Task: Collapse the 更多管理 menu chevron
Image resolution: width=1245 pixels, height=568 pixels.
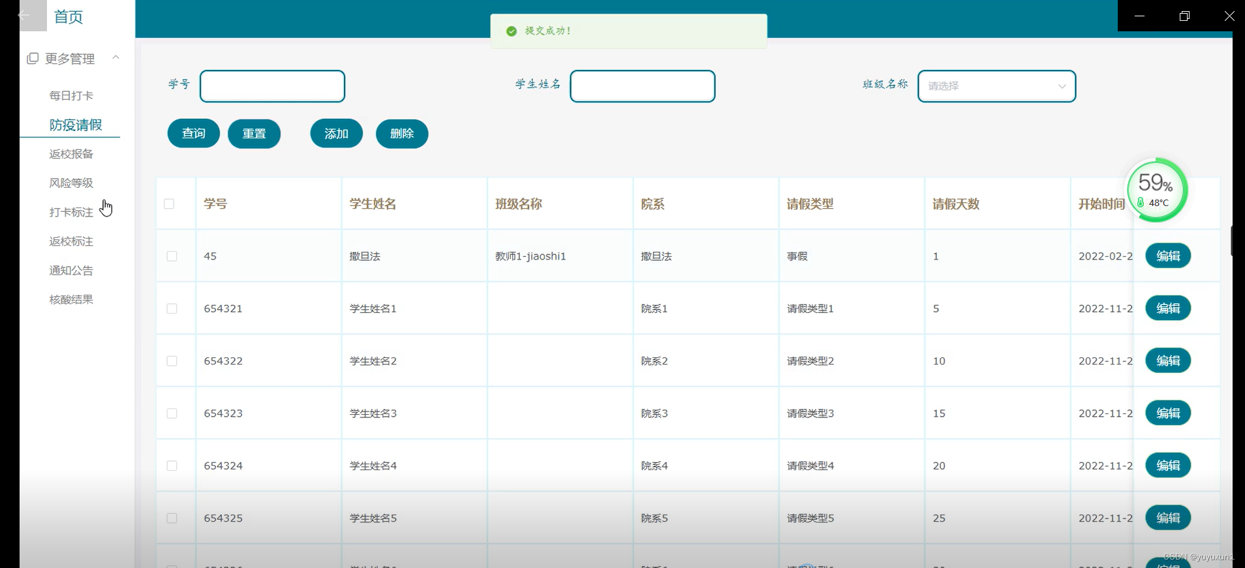Action: (115, 57)
